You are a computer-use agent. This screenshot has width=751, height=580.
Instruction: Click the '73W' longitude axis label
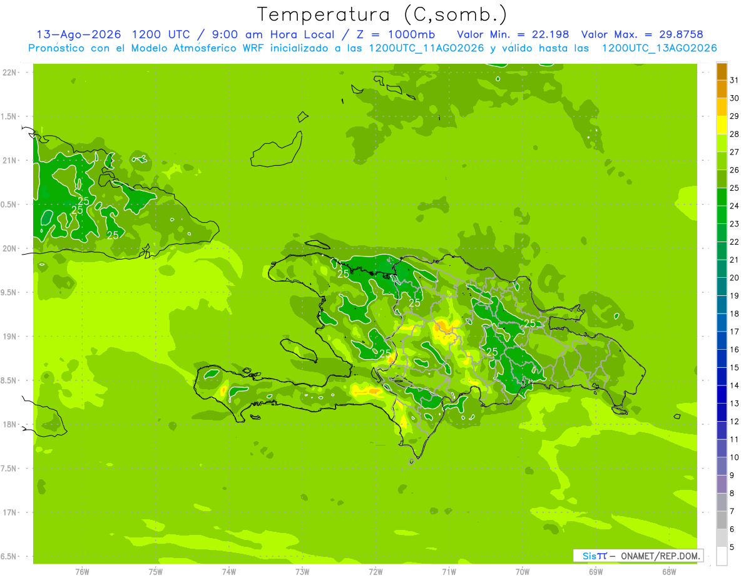coord(302,572)
